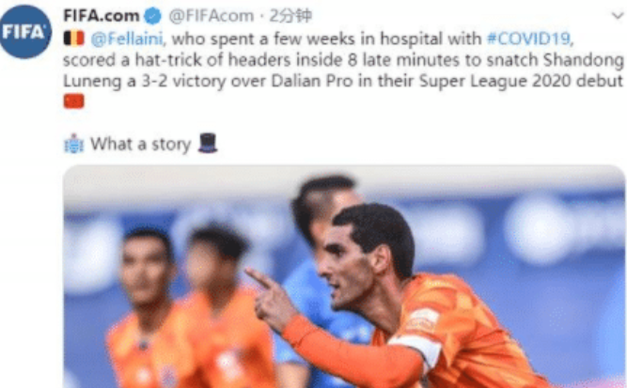This screenshot has width=627, height=388.
Task: Click the words 'Dalian Pro' in the tweet
Action: pyautogui.click(x=312, y=81)
